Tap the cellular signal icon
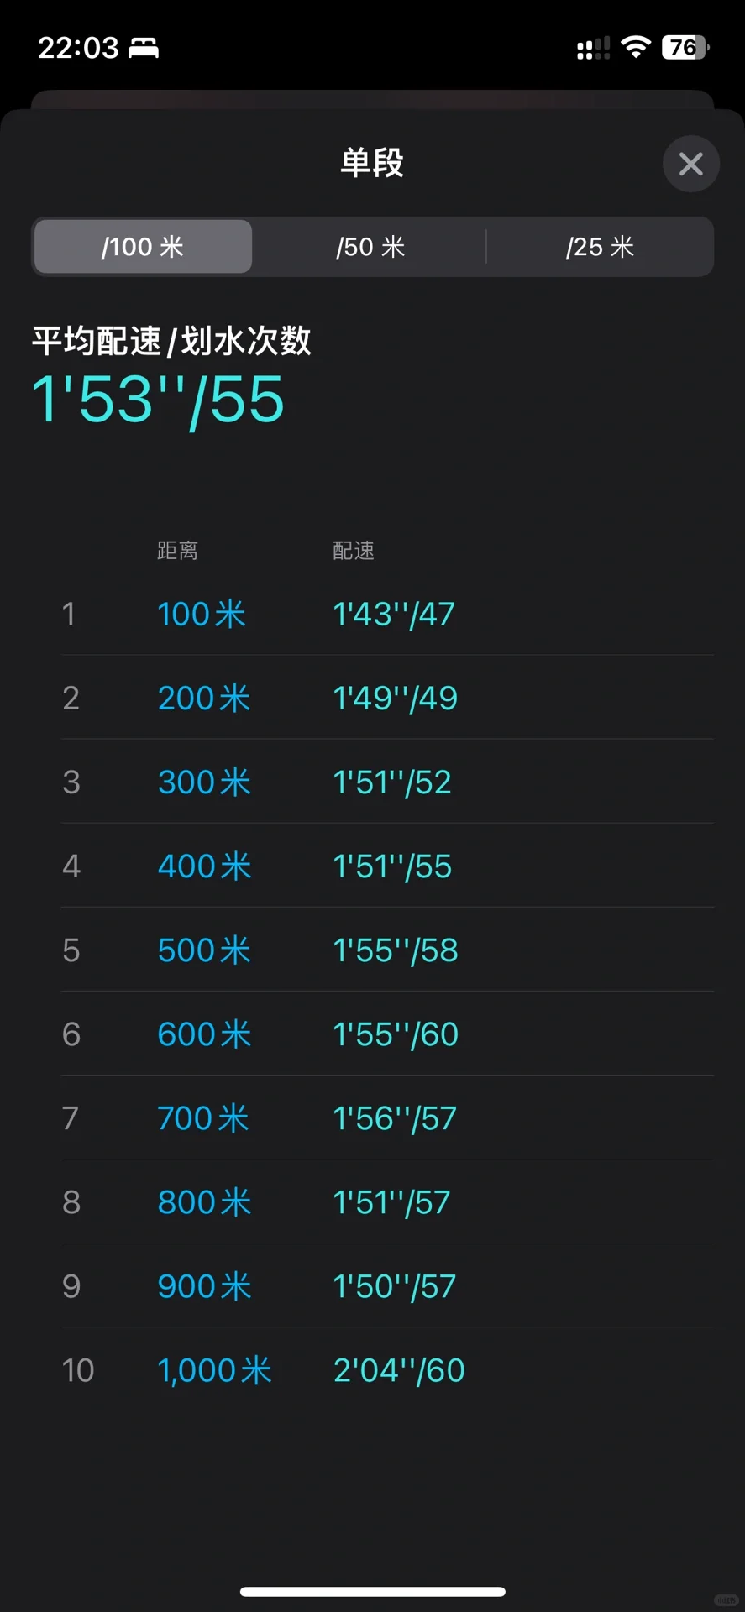745x1612 pixels. click(x=593, y=48)
